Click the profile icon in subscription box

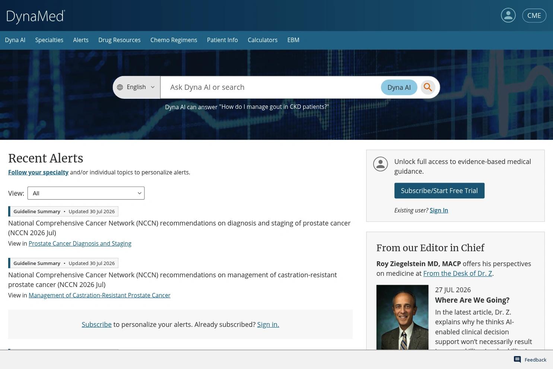click(x=381, y=164)
